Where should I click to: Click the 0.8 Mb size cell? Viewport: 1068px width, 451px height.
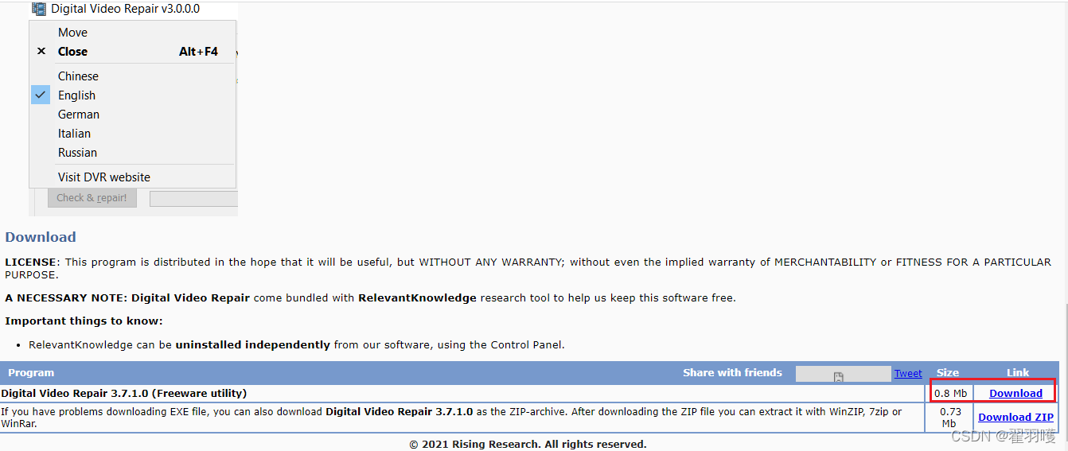(x=950, y=394)
